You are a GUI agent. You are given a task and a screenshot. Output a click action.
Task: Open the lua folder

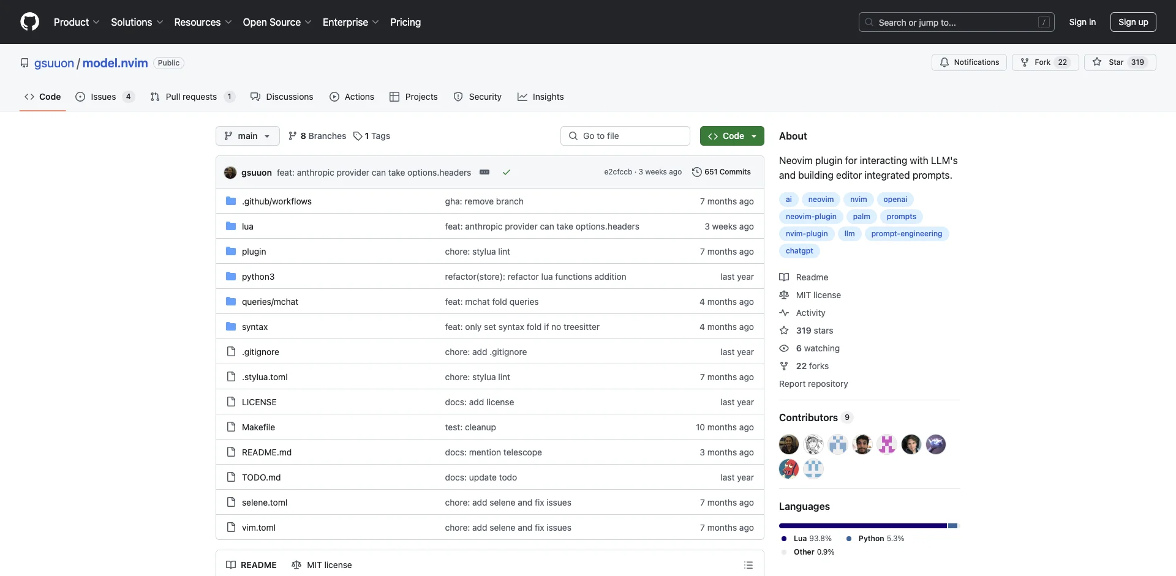pyautogui.click(x=247, y=226)
